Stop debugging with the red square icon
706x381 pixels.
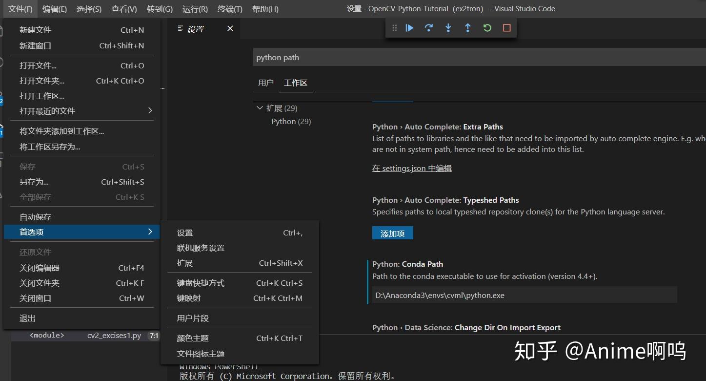[506, 28]
